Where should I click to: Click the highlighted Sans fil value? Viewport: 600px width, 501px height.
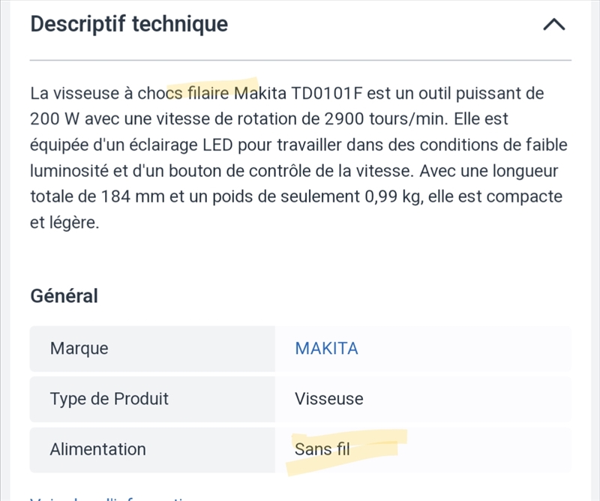click(x=322, y=449)
